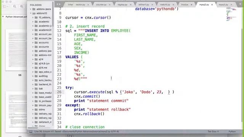Screen dimensions: 244x137
Task: Expand the addons-jeera folder
Action: [30, 9]
